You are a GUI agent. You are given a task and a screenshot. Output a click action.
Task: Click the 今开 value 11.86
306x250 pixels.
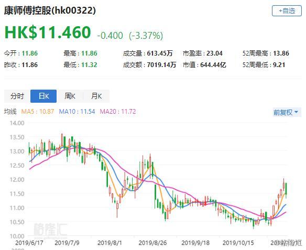[x=30, y=53]
